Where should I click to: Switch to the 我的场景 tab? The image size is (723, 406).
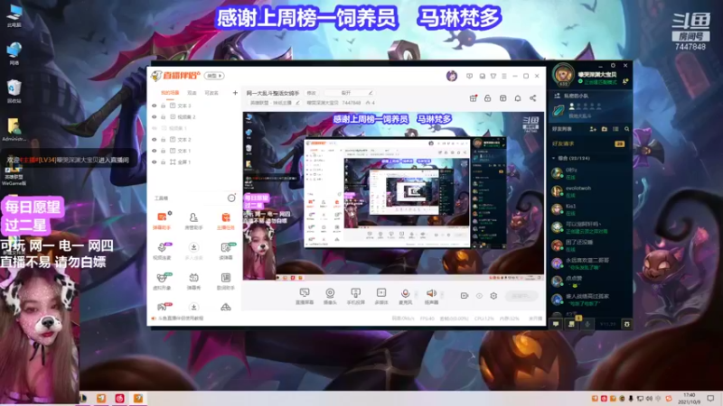click(x=170, y=93)
